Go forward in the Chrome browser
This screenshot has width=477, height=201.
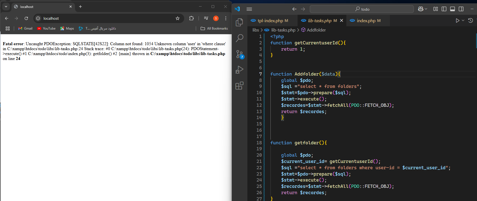[x=16, y=18]
